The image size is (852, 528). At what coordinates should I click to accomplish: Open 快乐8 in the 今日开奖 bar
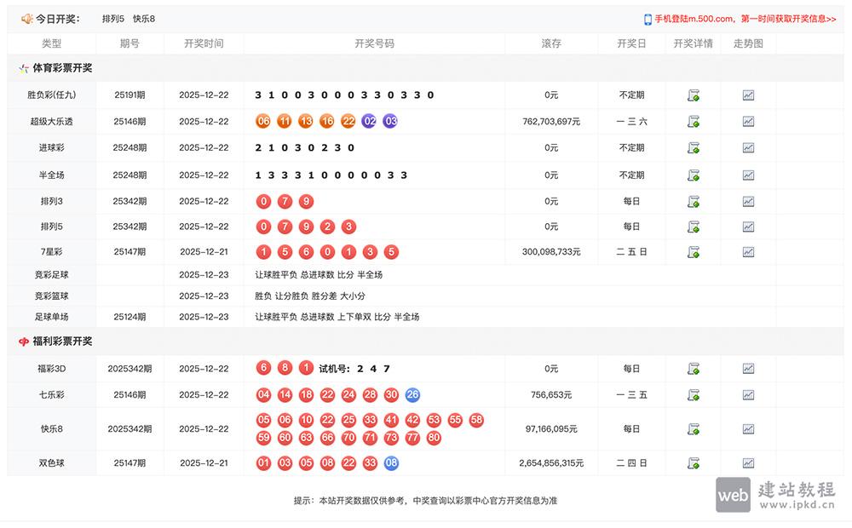pyautogui.click(x=145, y=18)
